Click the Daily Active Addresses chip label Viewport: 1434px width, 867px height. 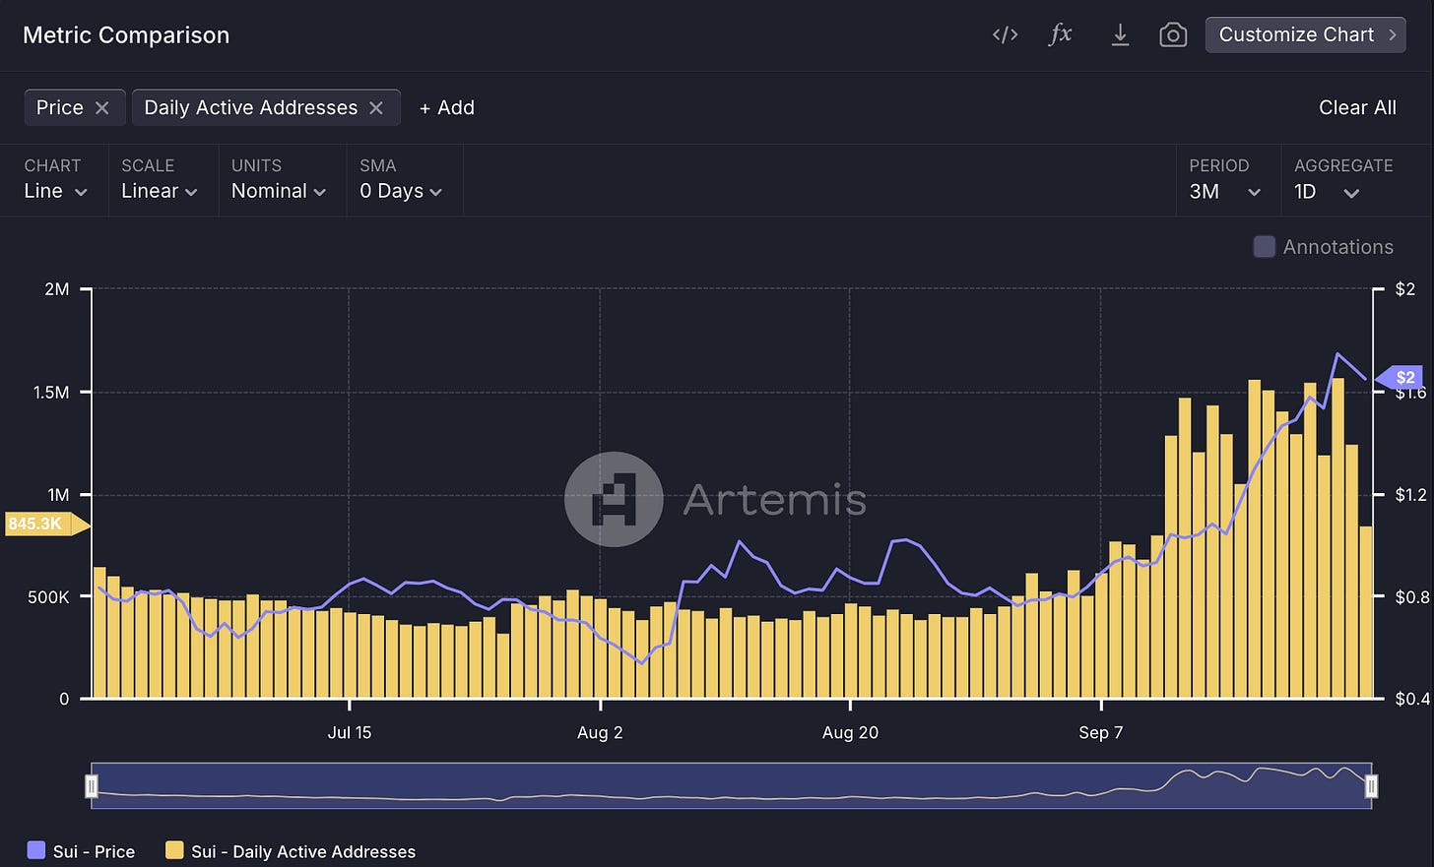click(251, 108)
